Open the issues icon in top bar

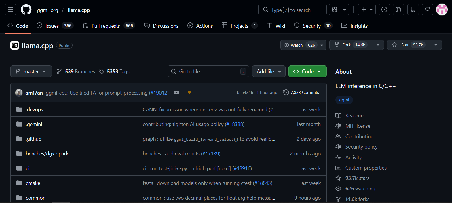click(x=384, y=10)
